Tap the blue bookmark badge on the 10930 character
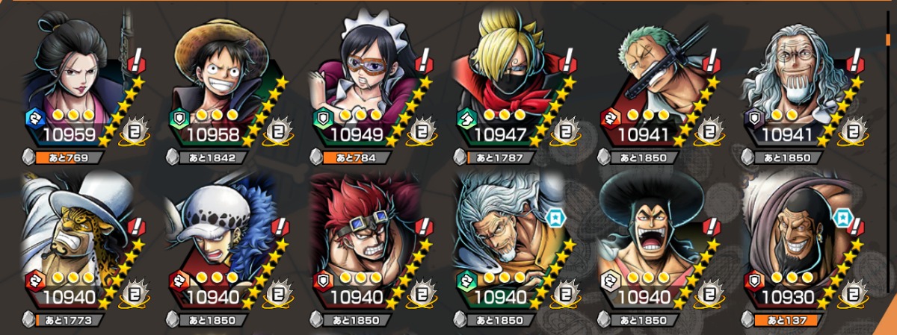 coord(839,217)
